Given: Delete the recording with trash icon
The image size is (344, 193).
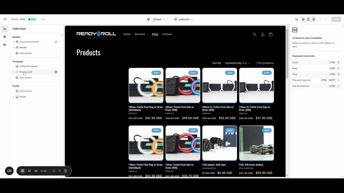Looking at the screenshot, I should tap(65, 171).
